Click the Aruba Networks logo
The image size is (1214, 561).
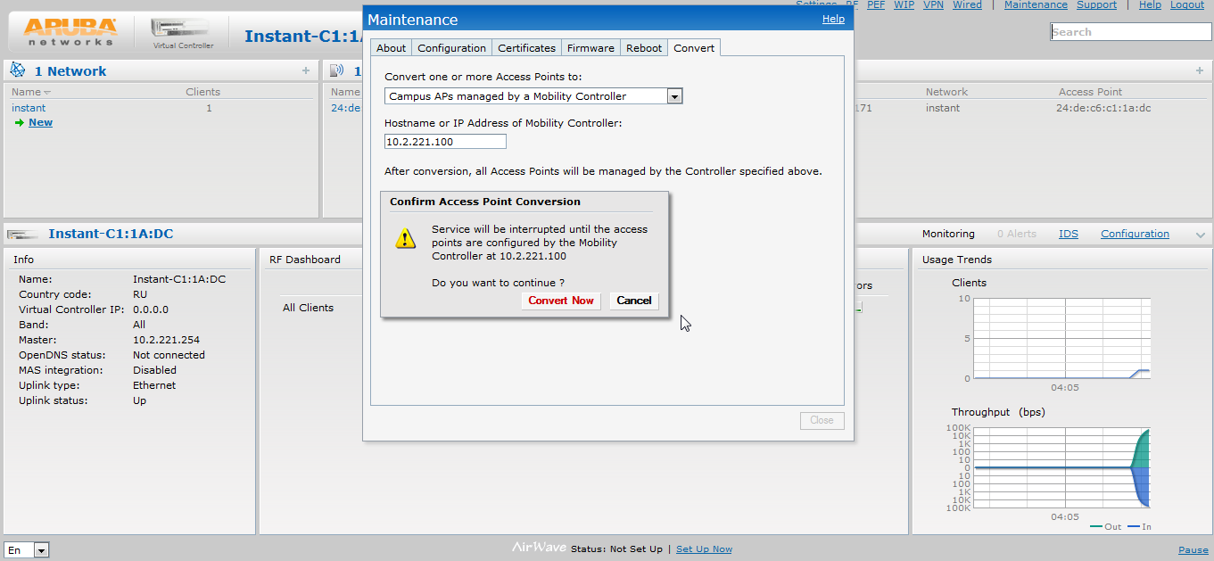pos(71,31)
